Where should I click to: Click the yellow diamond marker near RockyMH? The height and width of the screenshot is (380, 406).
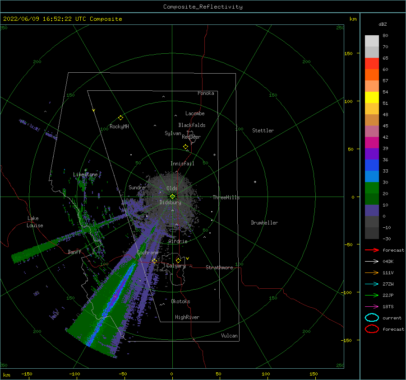coord(120,118)
